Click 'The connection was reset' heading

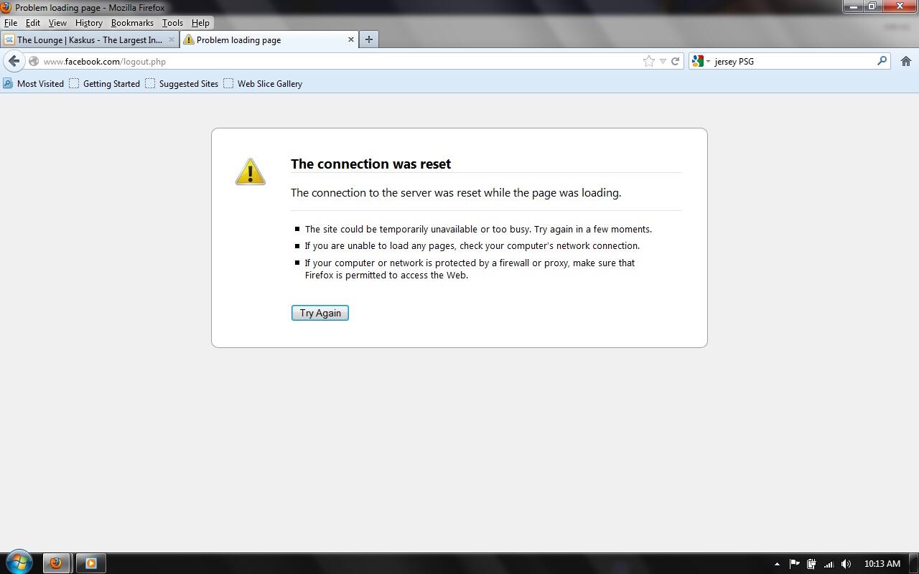click(x=370, y=164)
